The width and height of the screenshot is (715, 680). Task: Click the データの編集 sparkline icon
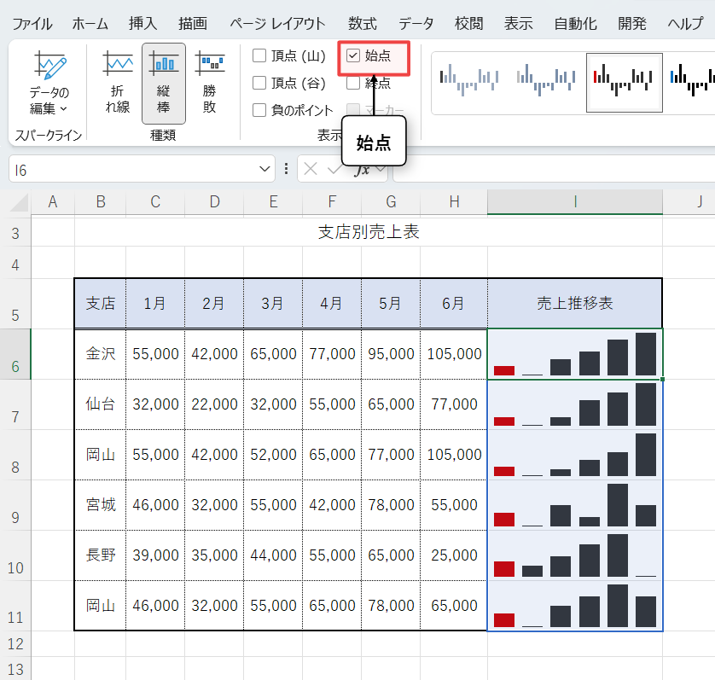(x=49, y=83)
